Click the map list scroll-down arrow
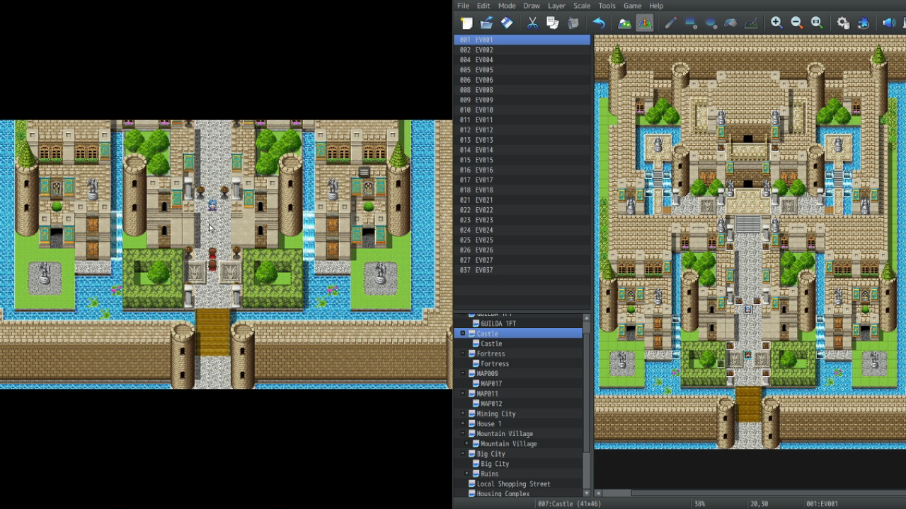This screenshot has width=906, height=509. click(x=586, y=493)
